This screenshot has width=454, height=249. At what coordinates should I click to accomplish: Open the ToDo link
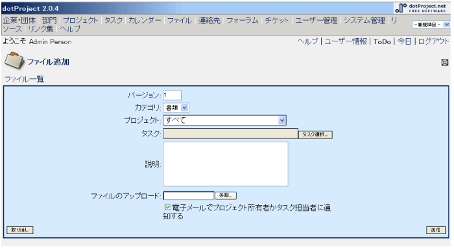coord(382,41)
